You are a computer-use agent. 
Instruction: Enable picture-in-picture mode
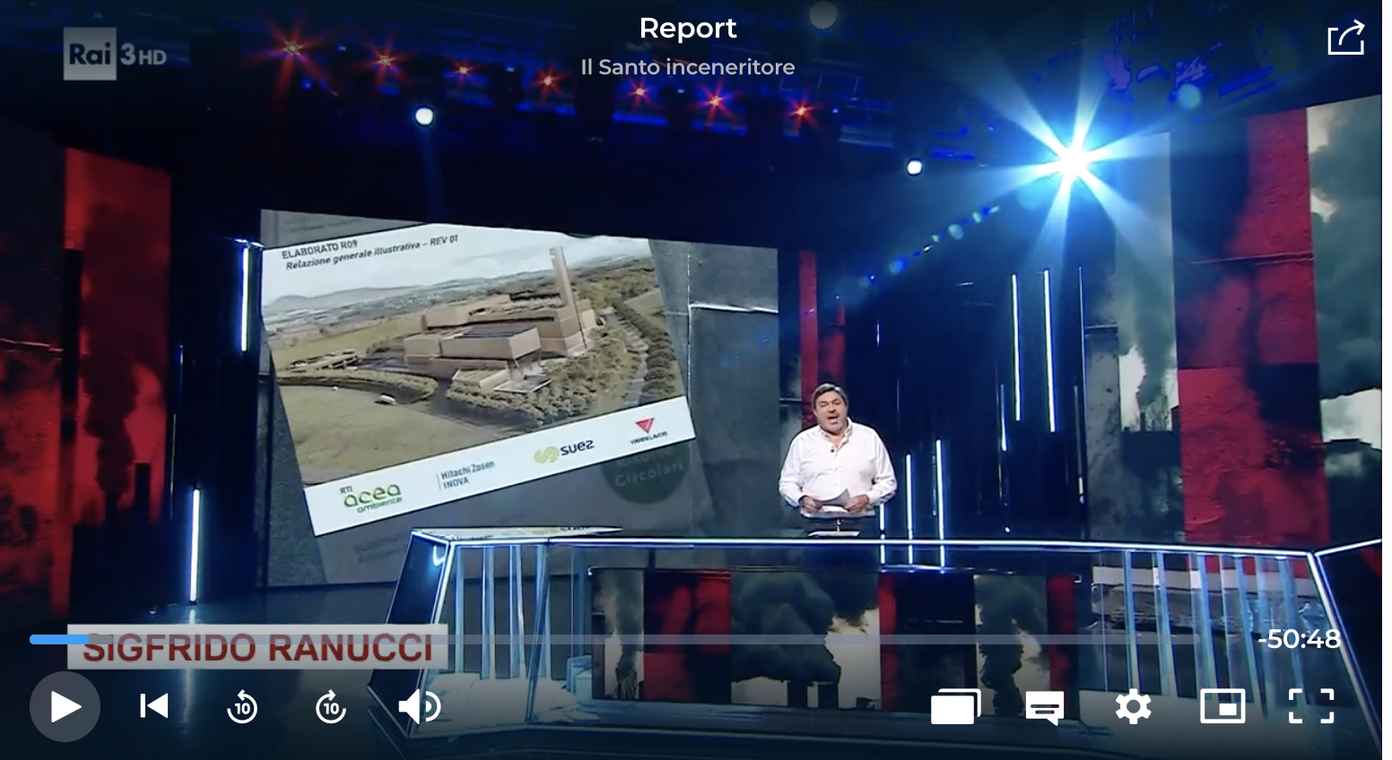[1222, 706]
